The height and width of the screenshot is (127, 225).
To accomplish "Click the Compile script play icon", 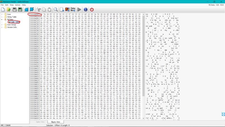I will [x=79, y=10].
